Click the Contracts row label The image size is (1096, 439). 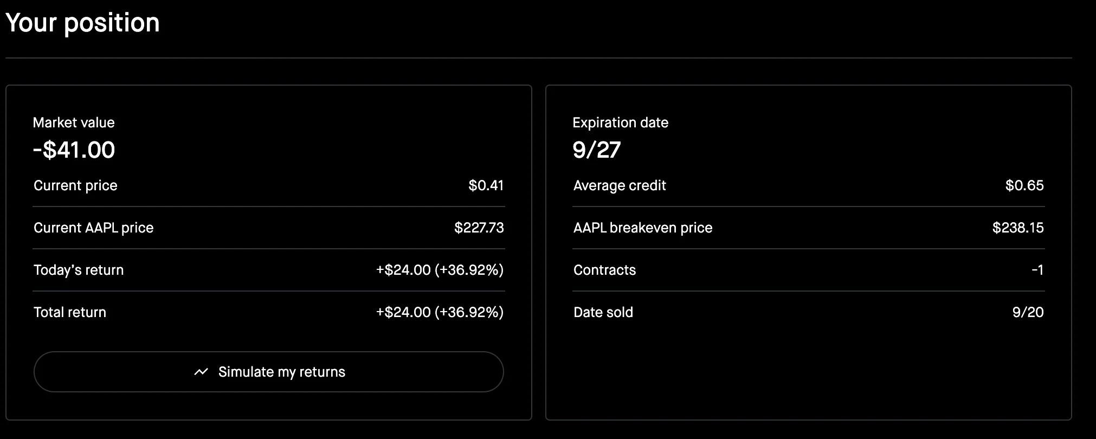click(604, 270)
